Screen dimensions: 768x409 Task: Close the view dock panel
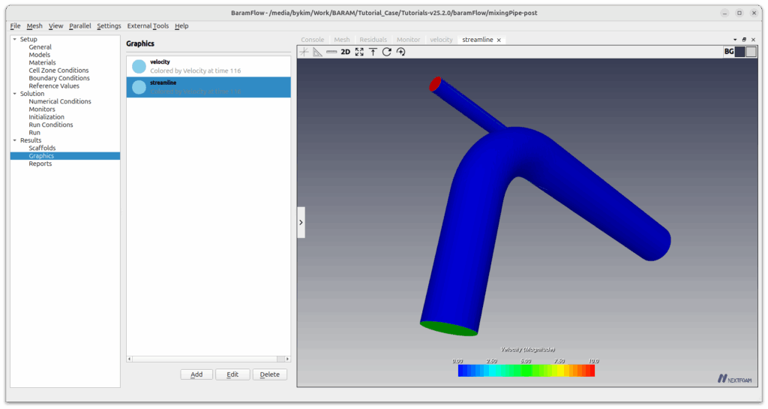tap(753, 40)
